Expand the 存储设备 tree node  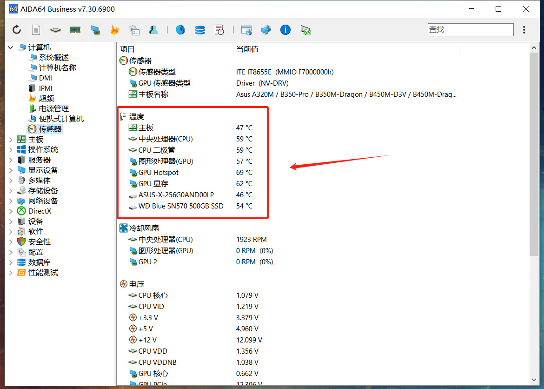11,191
